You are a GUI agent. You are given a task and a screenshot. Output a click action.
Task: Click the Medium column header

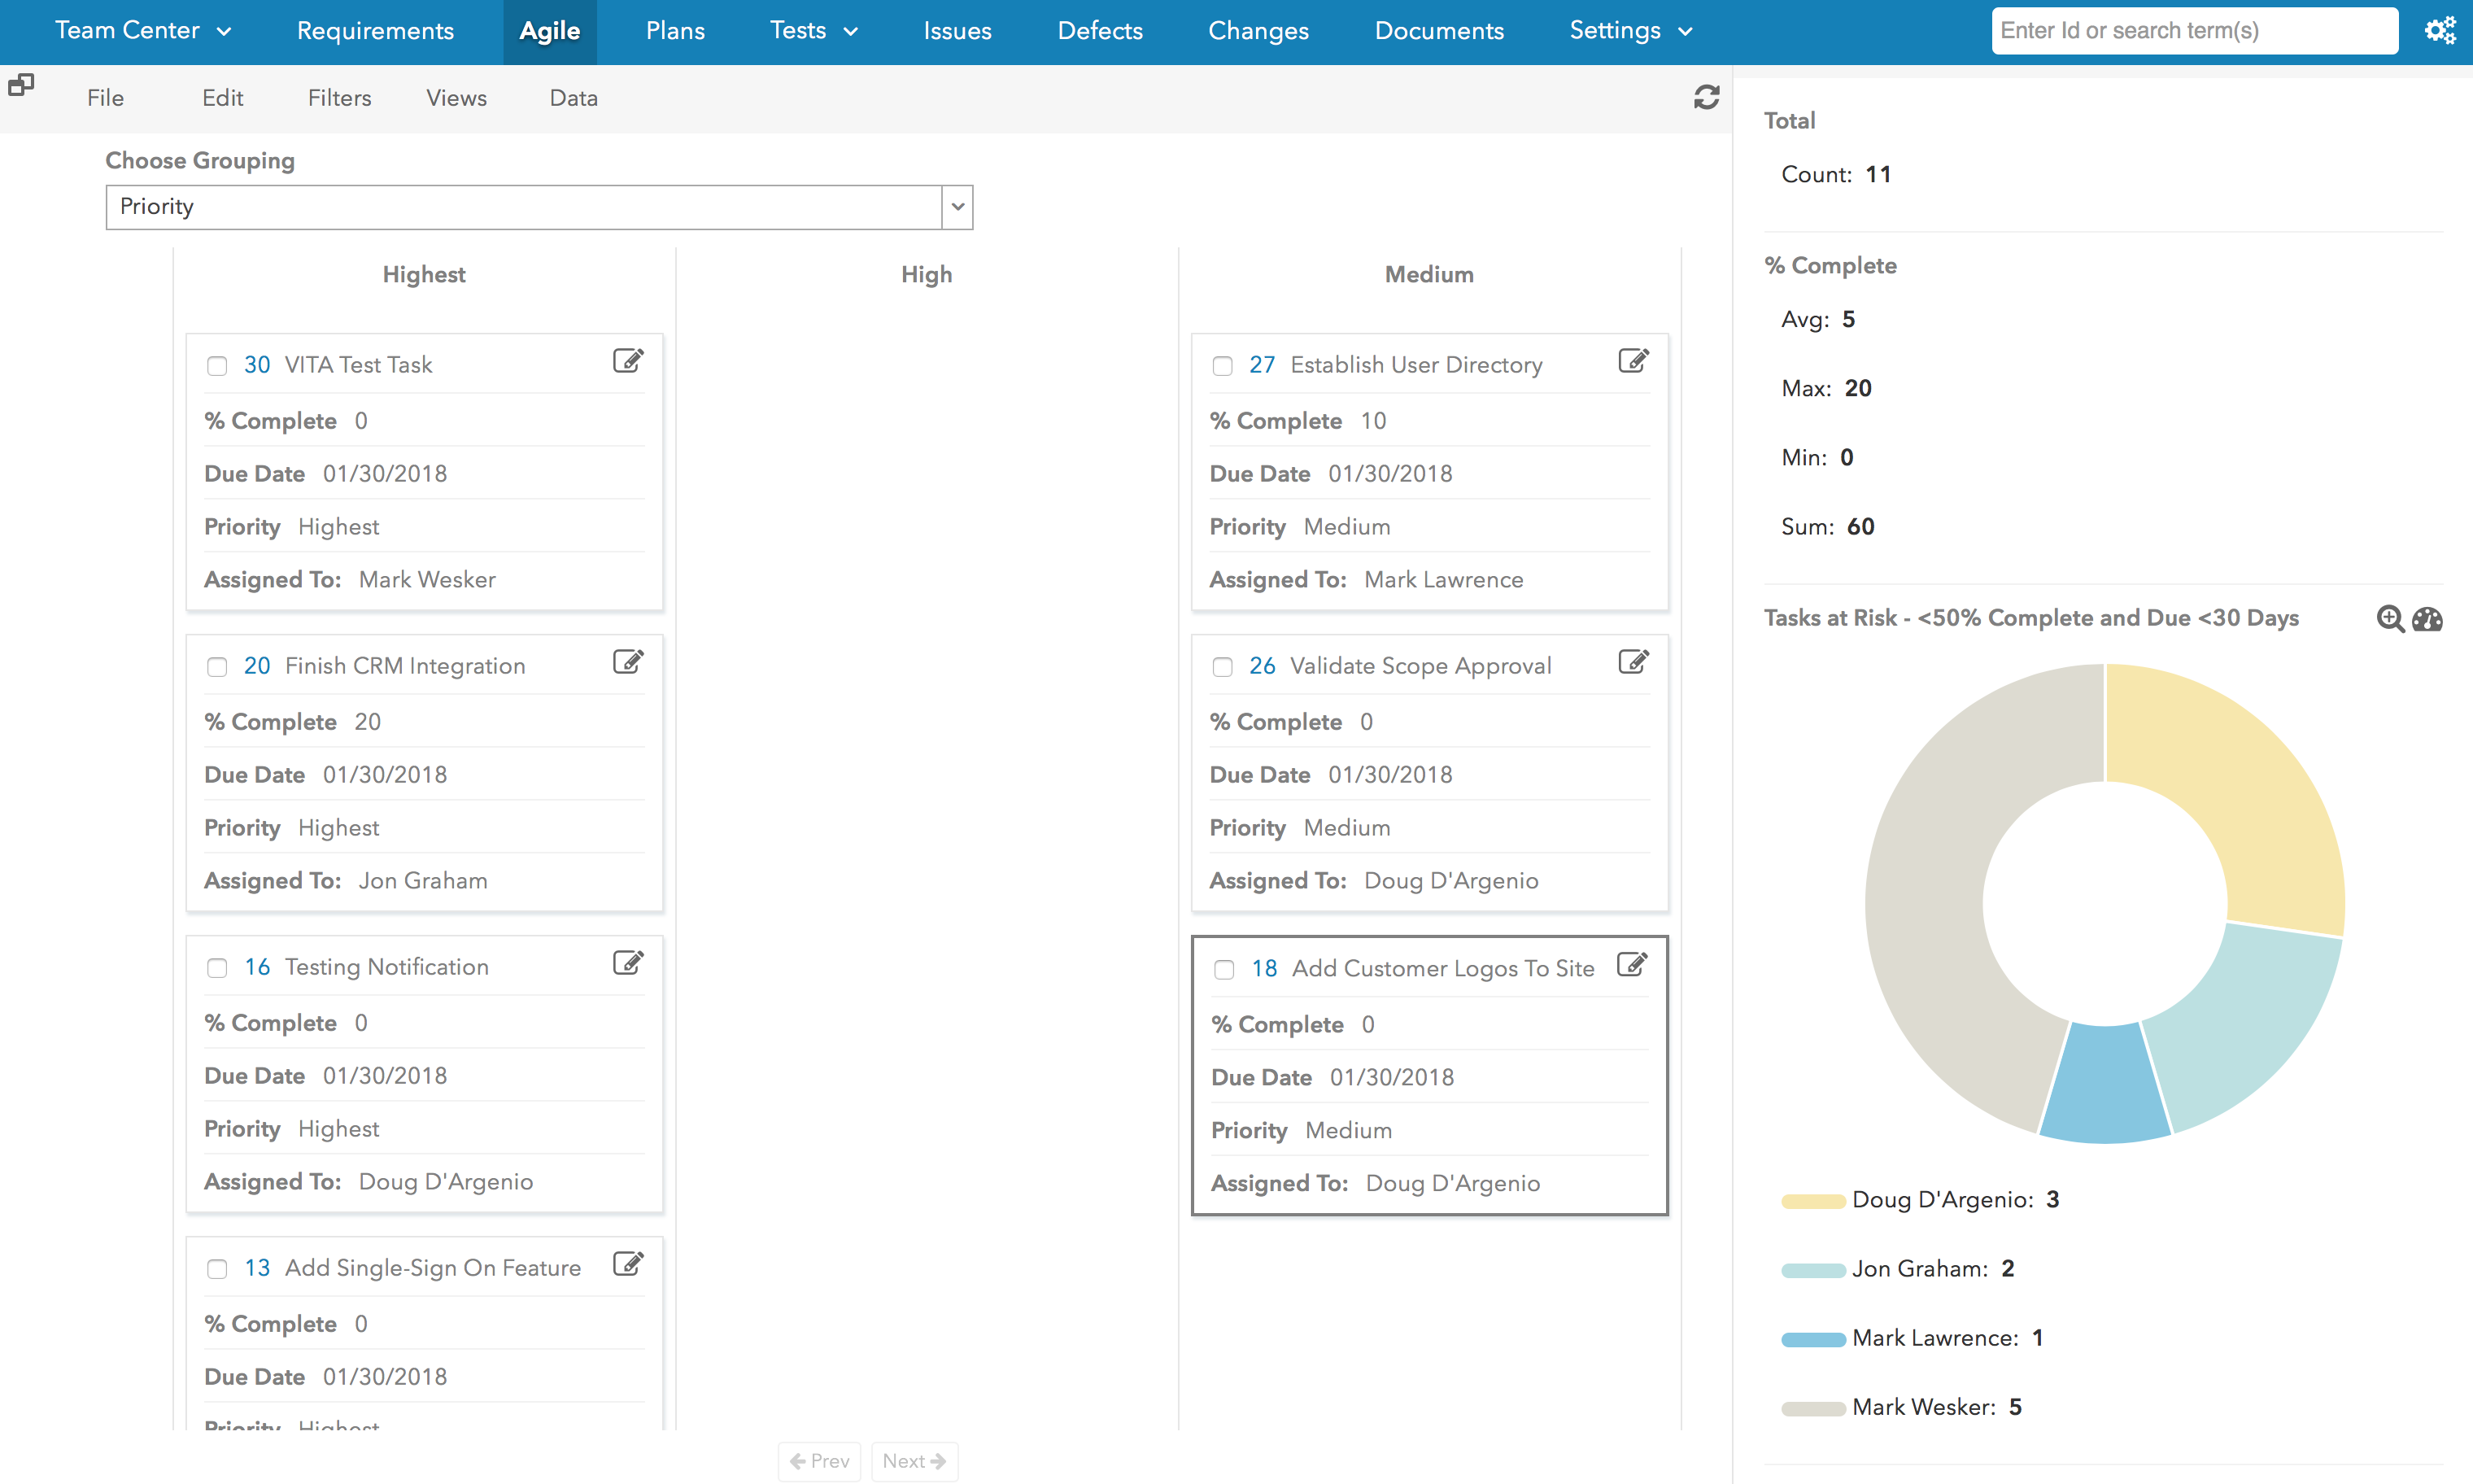point(1429,275)
